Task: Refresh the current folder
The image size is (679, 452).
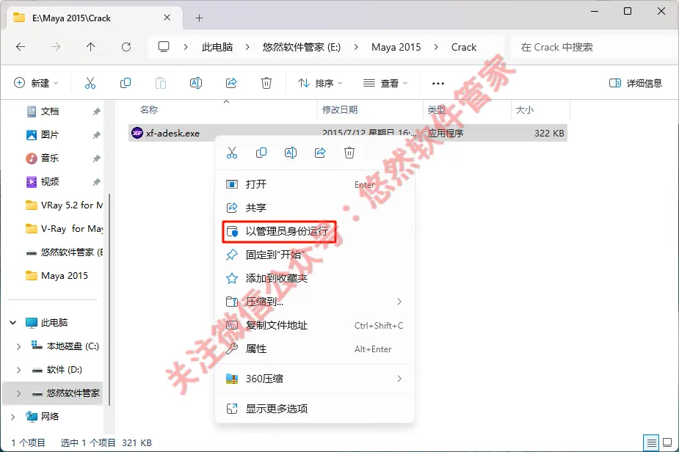Action: click(126, 47)
